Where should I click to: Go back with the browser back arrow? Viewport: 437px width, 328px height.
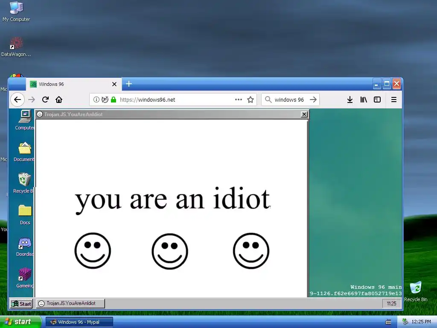point(17,100)
